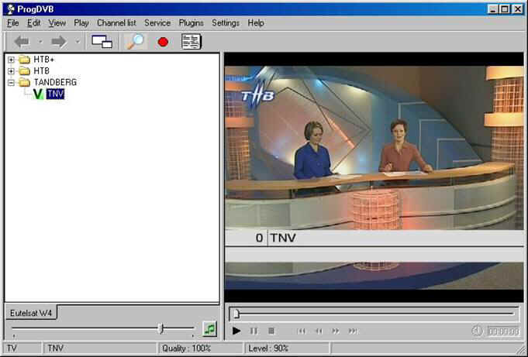528x357 pixels.
Task: Click the playback position slider thumb
Action: pos(236,314)
